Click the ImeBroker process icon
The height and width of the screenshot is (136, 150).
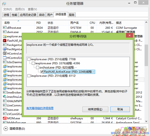(5, 92)
